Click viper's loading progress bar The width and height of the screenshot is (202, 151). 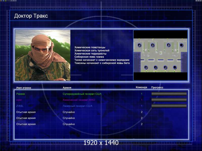tap(169, 100)
